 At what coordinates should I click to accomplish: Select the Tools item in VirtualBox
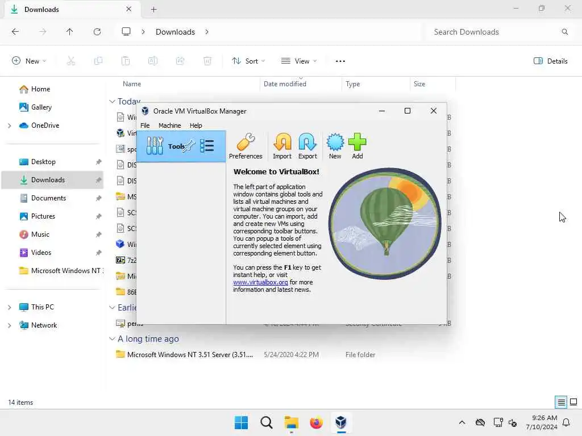(x=181, y=146)
